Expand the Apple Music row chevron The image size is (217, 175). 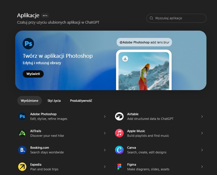(x=202, y=133)
